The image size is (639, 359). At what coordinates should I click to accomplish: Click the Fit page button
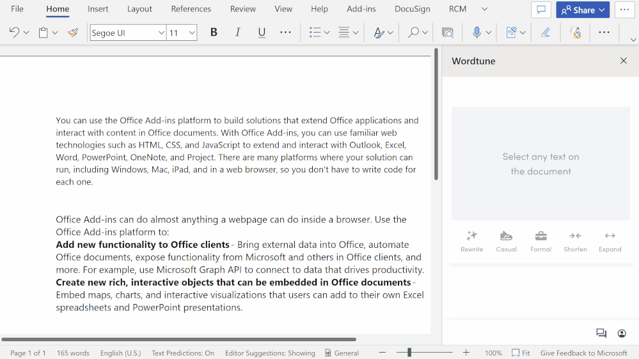pyautogui.click(x=521, y=353)
